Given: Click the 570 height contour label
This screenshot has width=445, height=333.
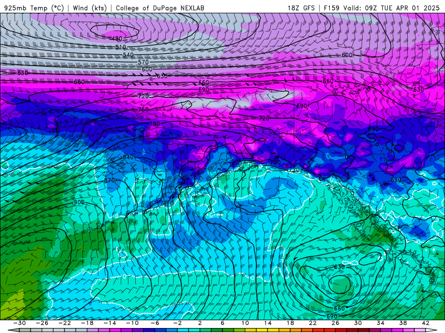Looking at the screenshot, I should pyautogui.click(x=144, y=62).
